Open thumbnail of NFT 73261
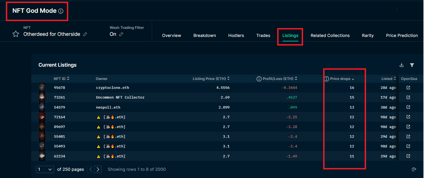The image size is (424, 178). [42, 97]
